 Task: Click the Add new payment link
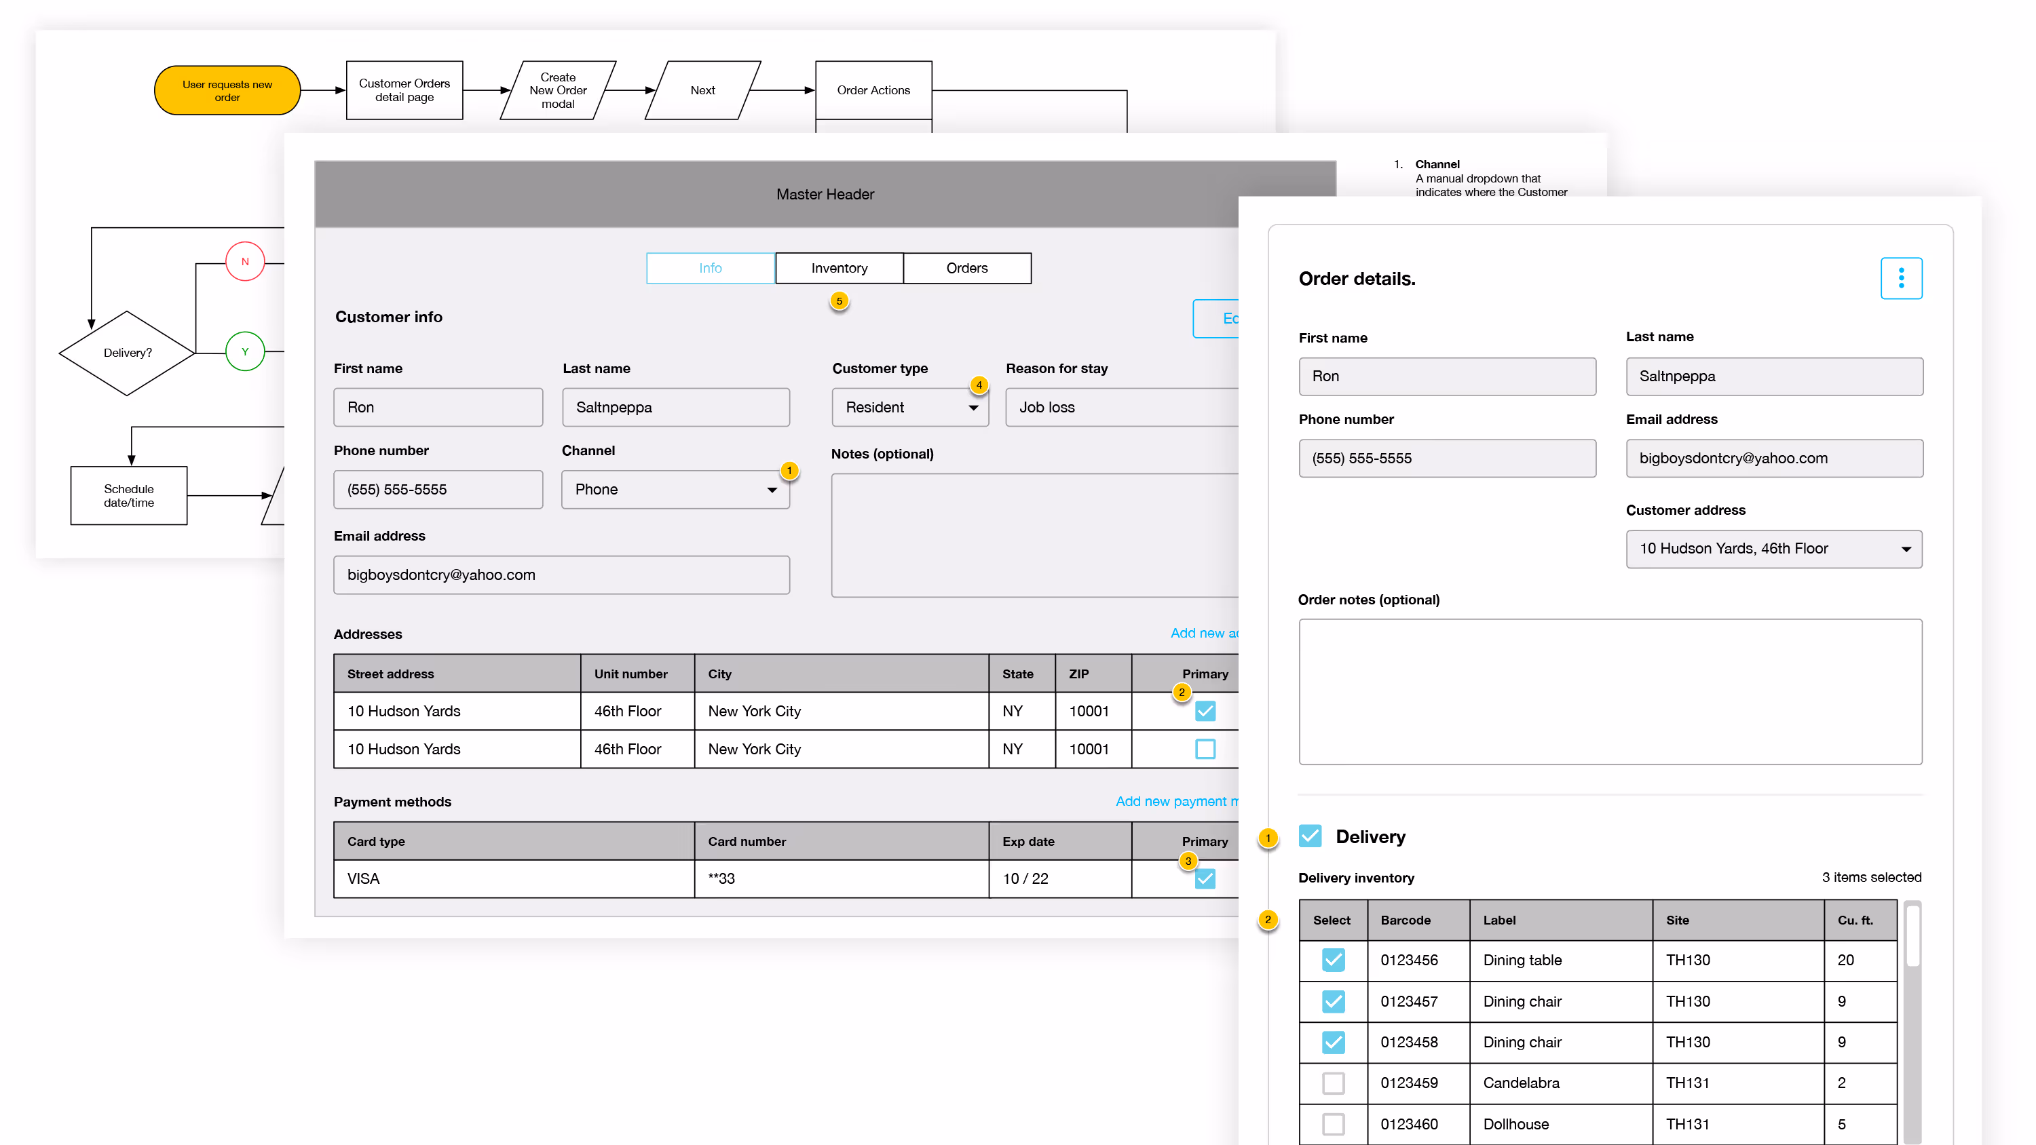1175,801
